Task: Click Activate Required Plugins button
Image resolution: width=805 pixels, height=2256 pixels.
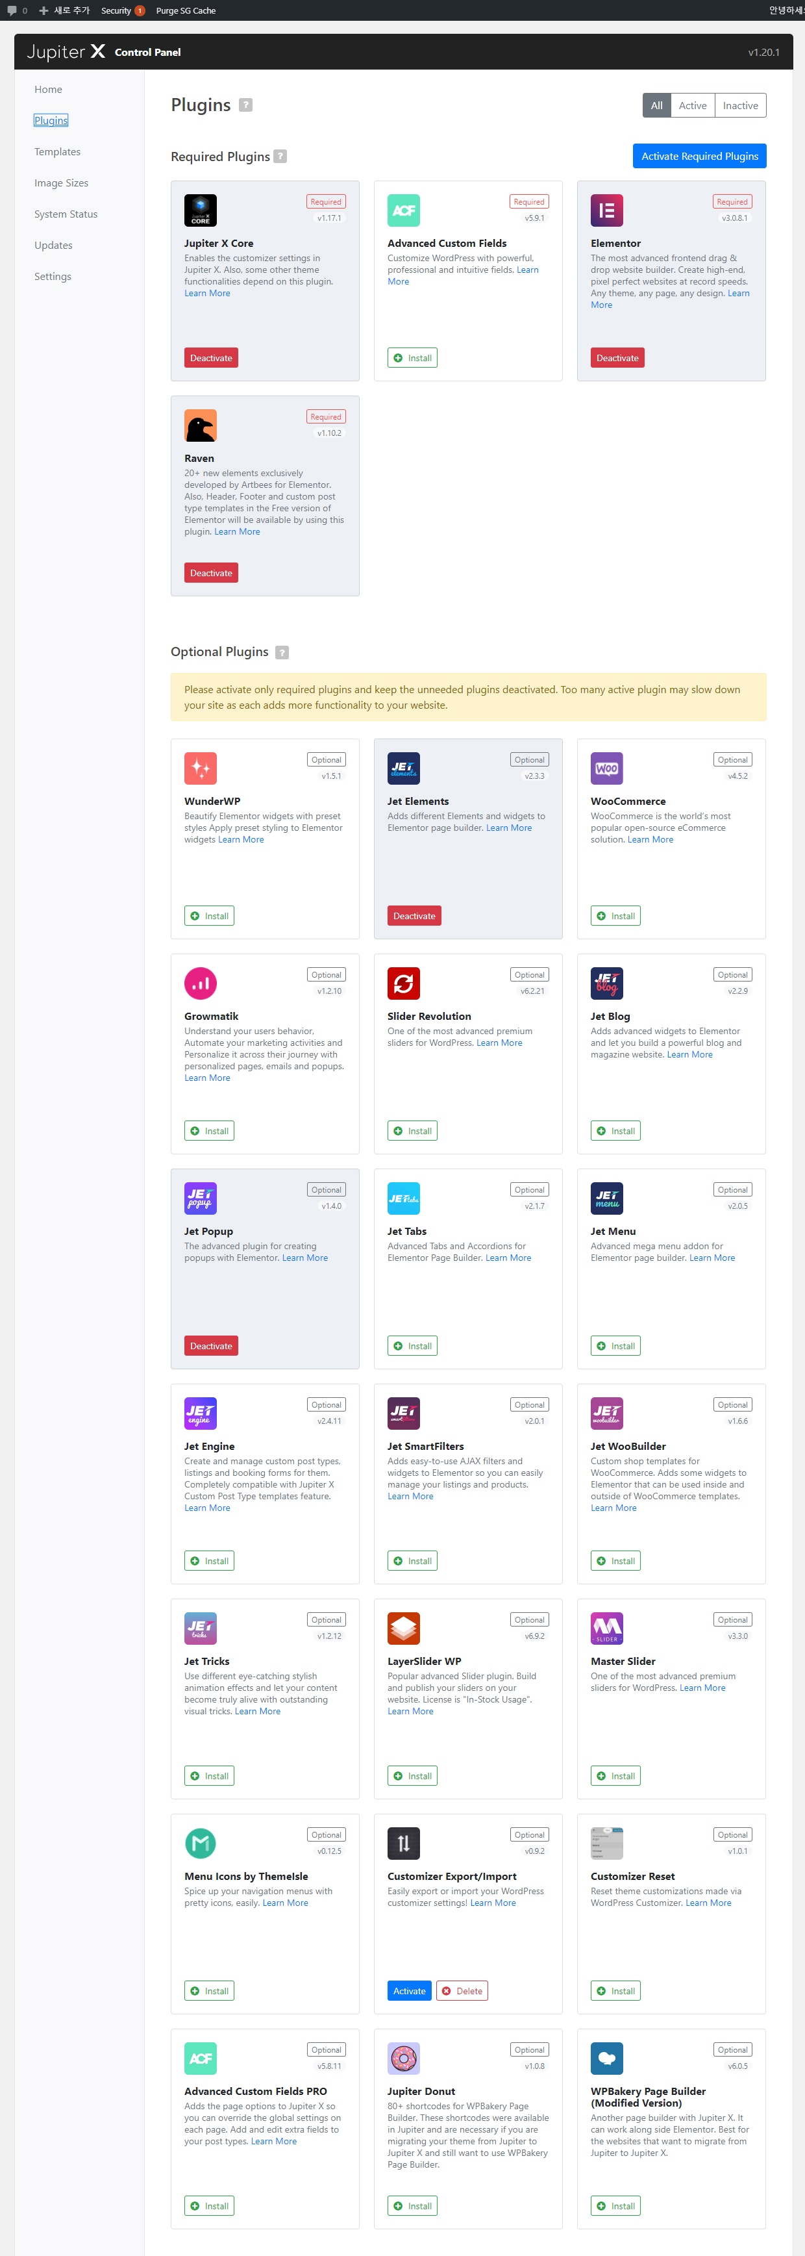Action: coord(699,156)
